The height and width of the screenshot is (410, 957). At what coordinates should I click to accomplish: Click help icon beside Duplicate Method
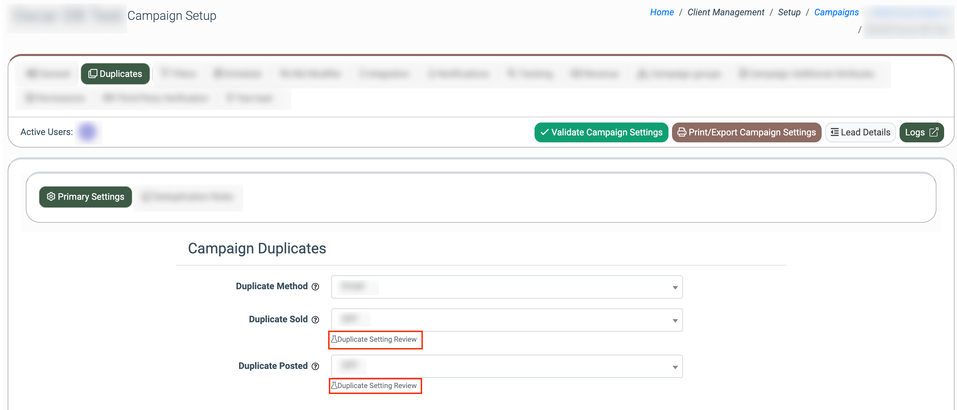[x=315, y=286]
